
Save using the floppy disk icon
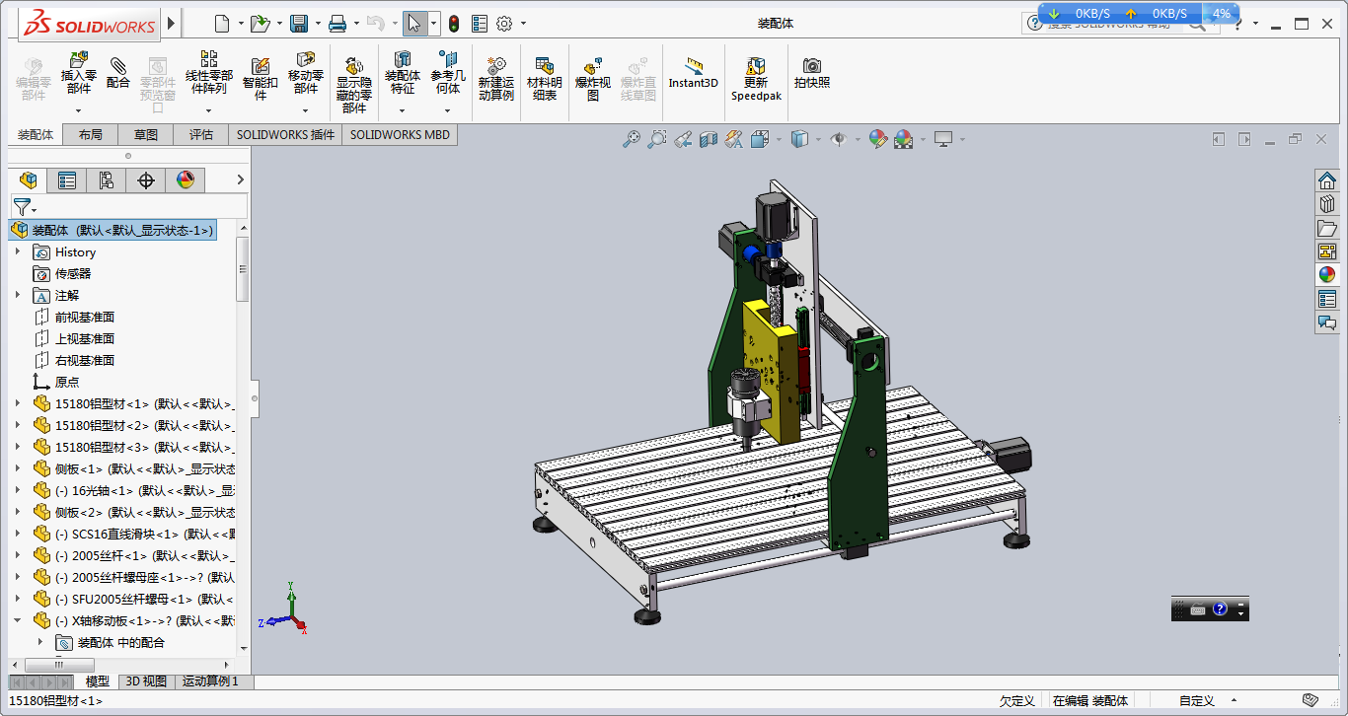[298, 23]
